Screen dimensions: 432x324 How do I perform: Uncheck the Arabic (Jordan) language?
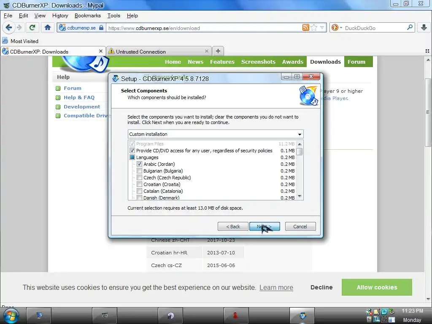click(x=139, y=164)
